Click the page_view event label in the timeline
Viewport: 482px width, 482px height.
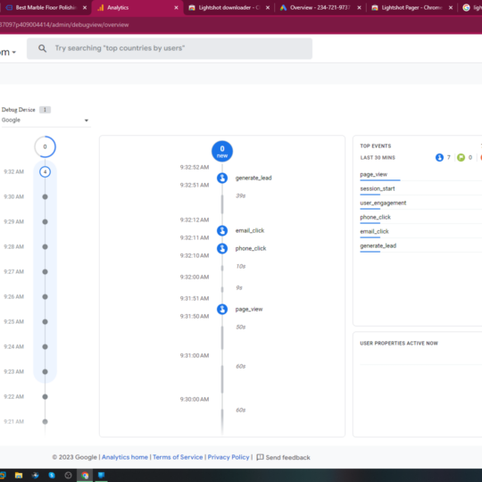point(249,309)
